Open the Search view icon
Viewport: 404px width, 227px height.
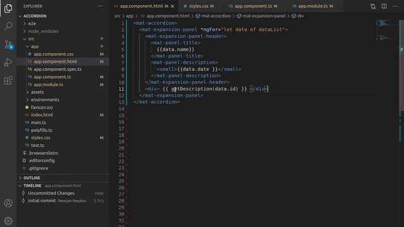8,26
